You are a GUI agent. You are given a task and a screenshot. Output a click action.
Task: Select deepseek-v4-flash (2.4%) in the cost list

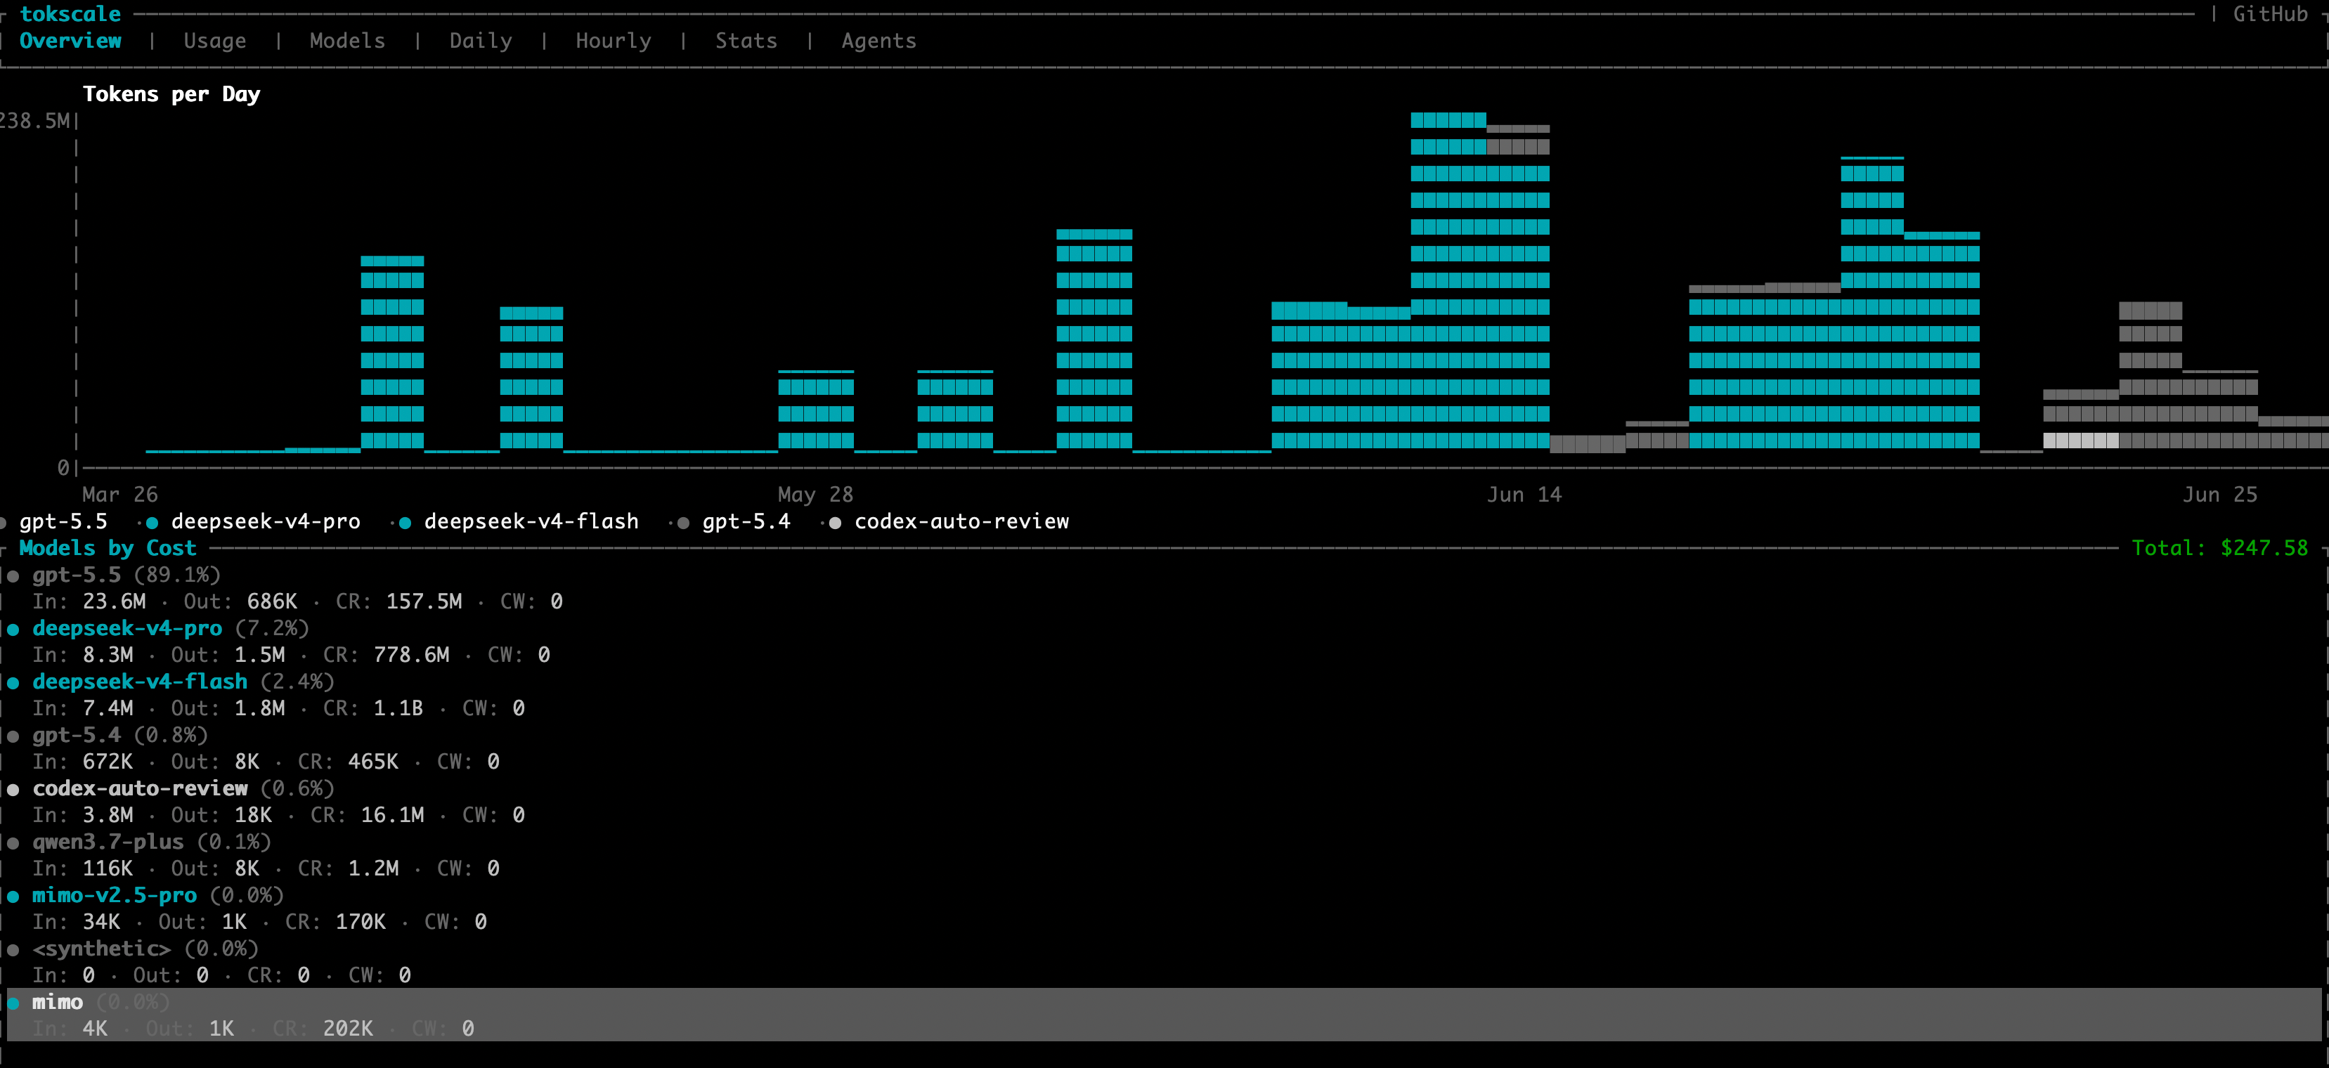[x=183, y=682]
